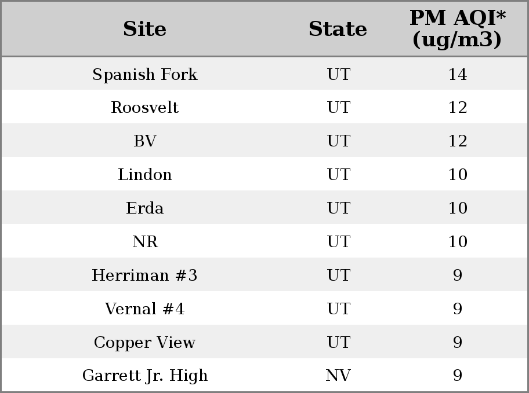Select the UT cell for Spanish Fork

coord(339,74)
